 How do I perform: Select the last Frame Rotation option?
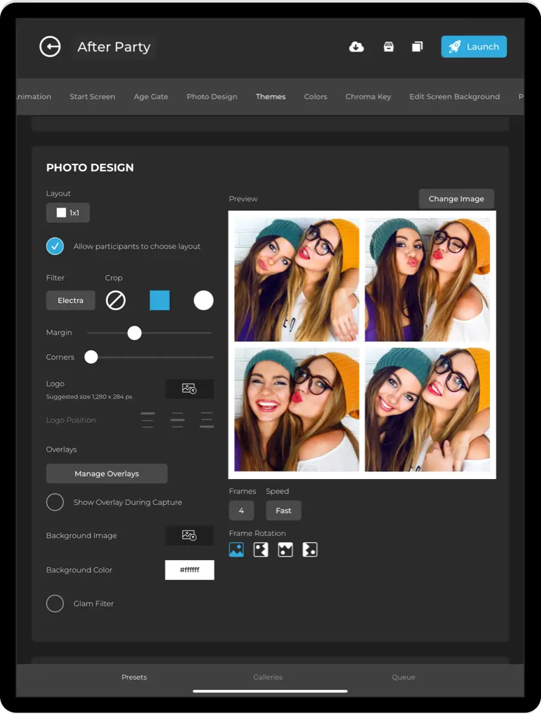click(x=310, y=549)
